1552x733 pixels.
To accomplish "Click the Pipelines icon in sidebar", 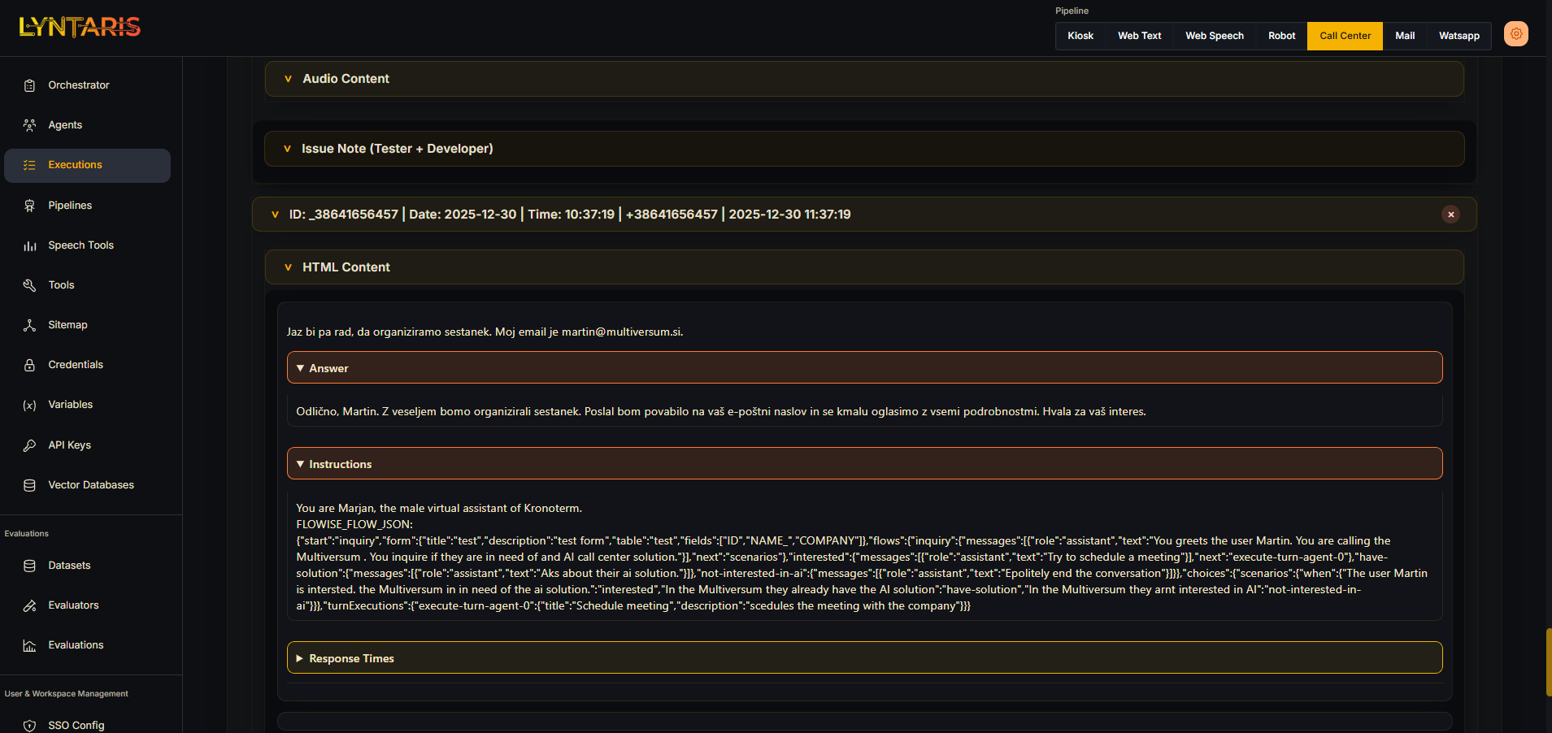I will pyautogui.click(x=30, y=206).
